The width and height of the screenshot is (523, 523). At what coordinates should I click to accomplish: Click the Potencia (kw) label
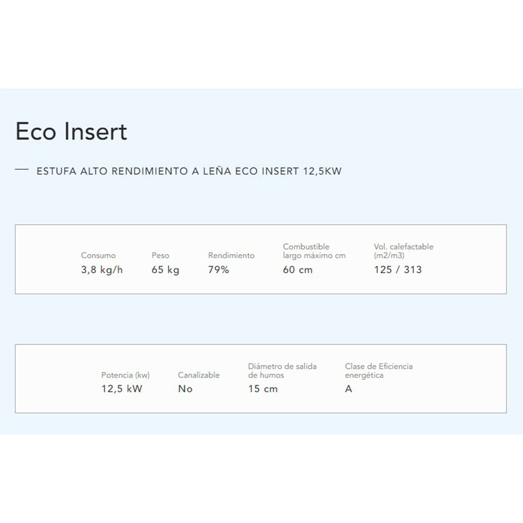[x=126, y=375]
